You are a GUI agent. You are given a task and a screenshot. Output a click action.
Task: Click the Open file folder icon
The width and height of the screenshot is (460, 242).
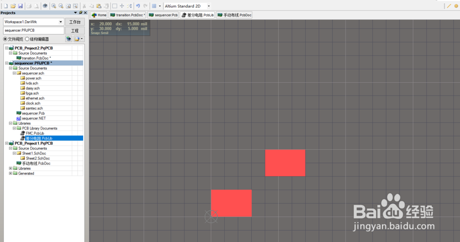(13, 6)
